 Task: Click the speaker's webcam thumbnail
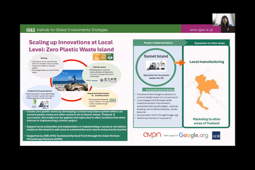pos(223,20)
